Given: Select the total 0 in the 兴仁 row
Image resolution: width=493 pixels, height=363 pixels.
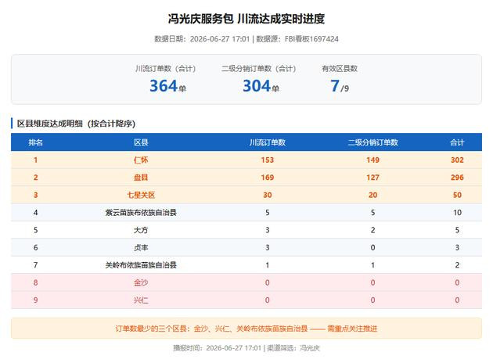Looking at the screenshot, I should 457,300.
